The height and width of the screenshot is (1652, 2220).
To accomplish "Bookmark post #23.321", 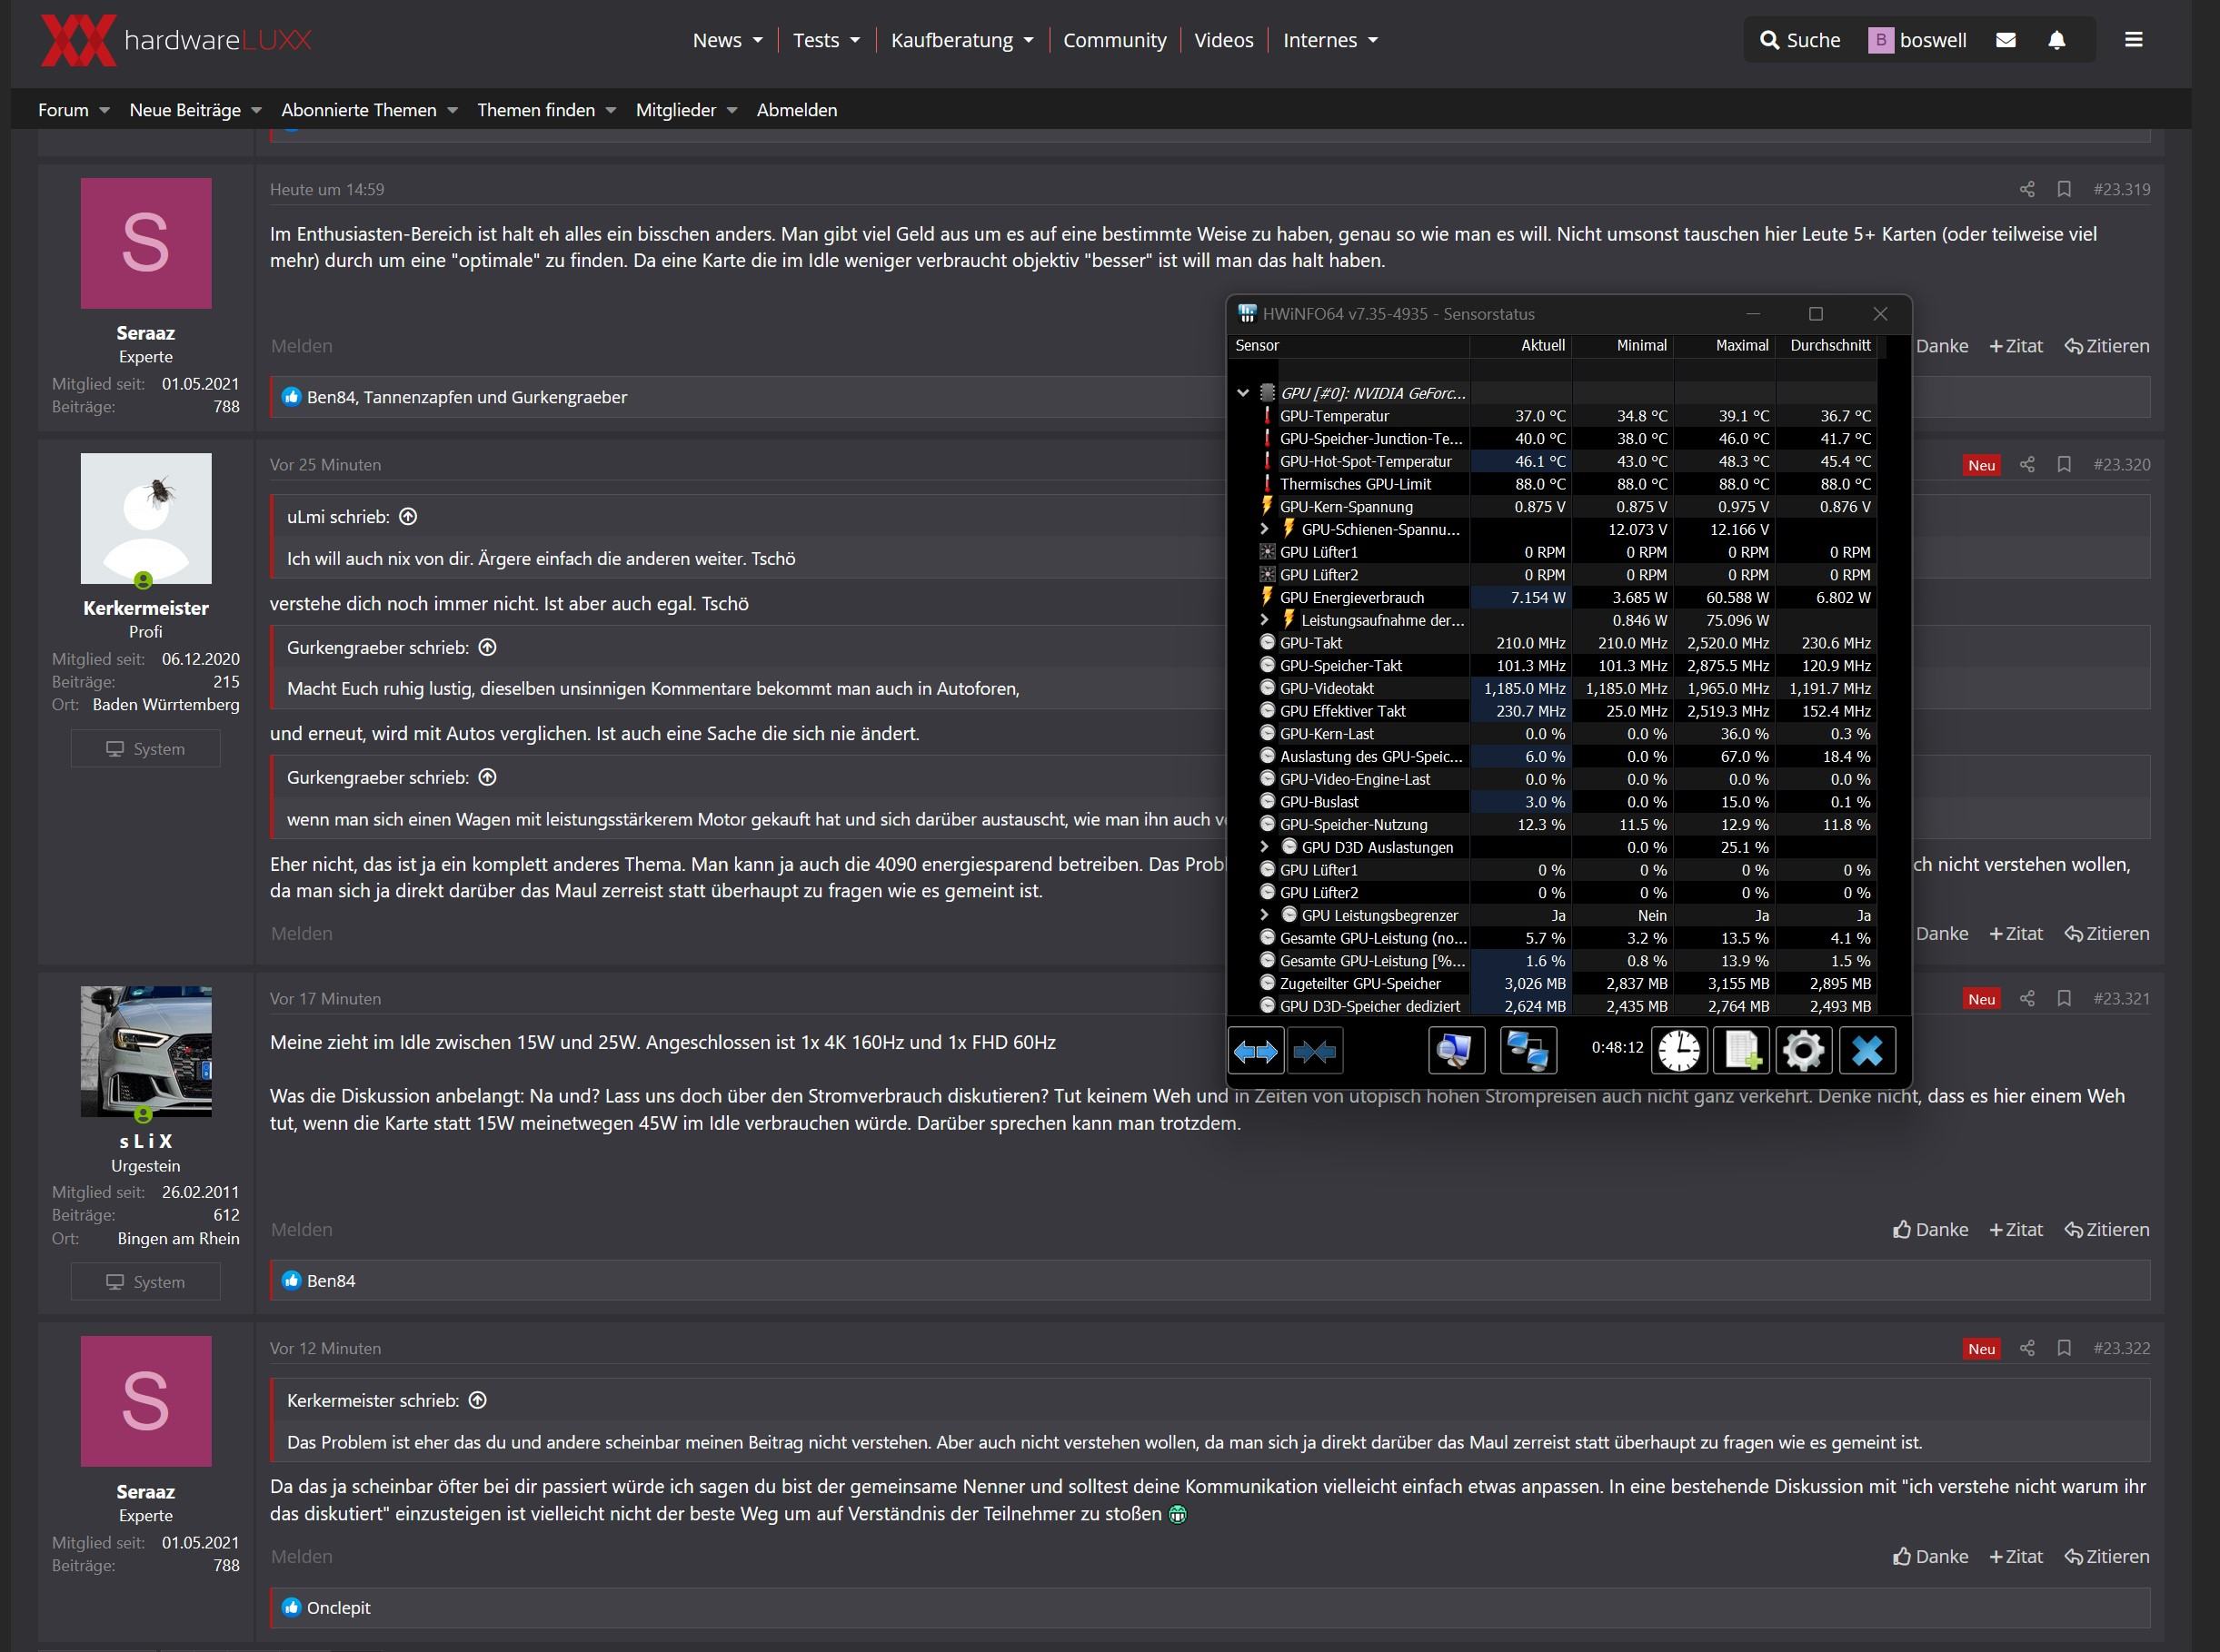I will coord(2063,998).
